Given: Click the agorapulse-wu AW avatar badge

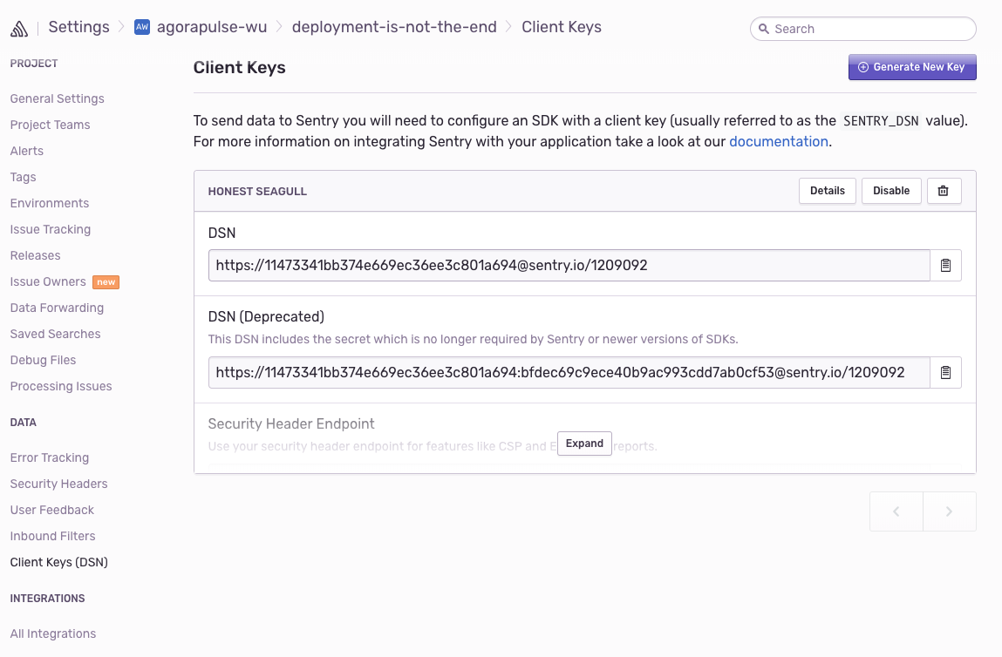Looking at the screenshot, I should coord(142,27).
